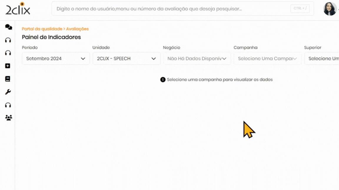Open the Unidade dropdown showing 2CLIX - SPEECH
The height and width of the screenshot is (190, 339).
(x=126, y=59)
